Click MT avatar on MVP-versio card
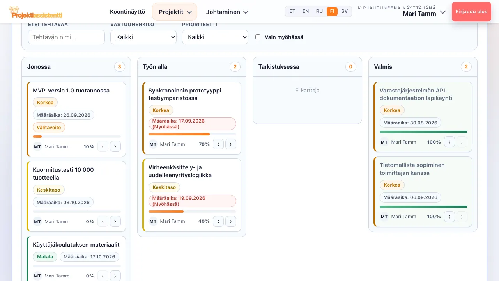The height and width of the screenshot is (281, 499). pyautogui.click(x=37, y=147)
